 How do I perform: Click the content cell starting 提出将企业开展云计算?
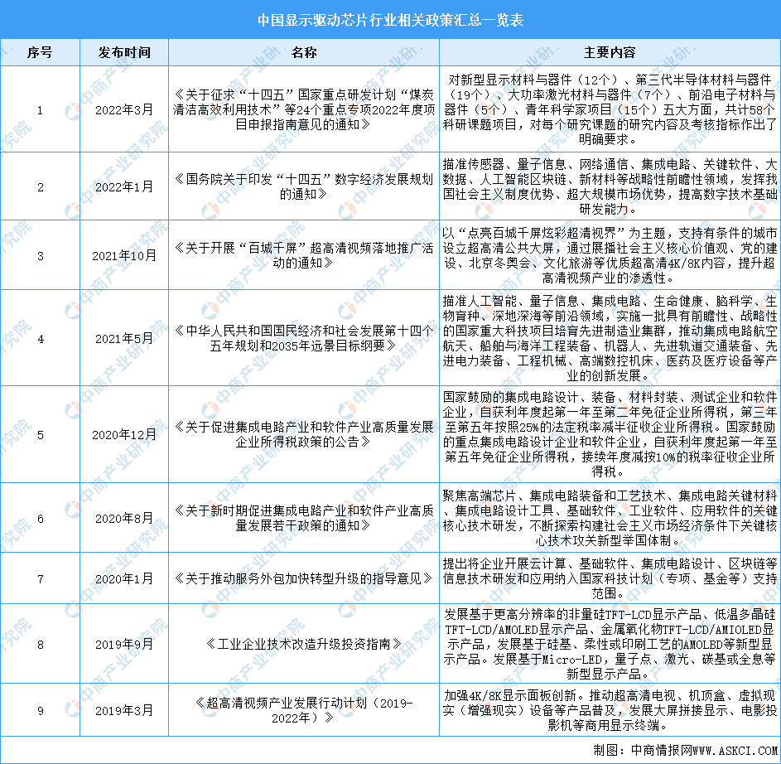click(610, 578)
